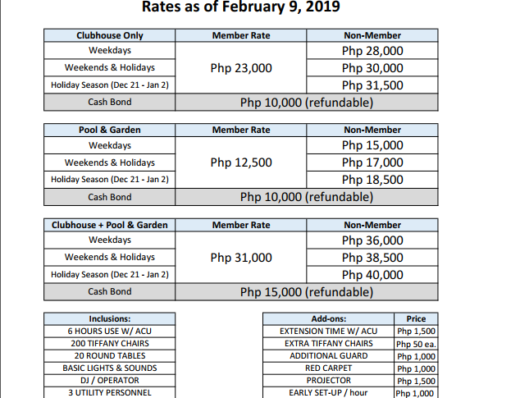Click the Php 12,500 member rate

coord(241,162)
